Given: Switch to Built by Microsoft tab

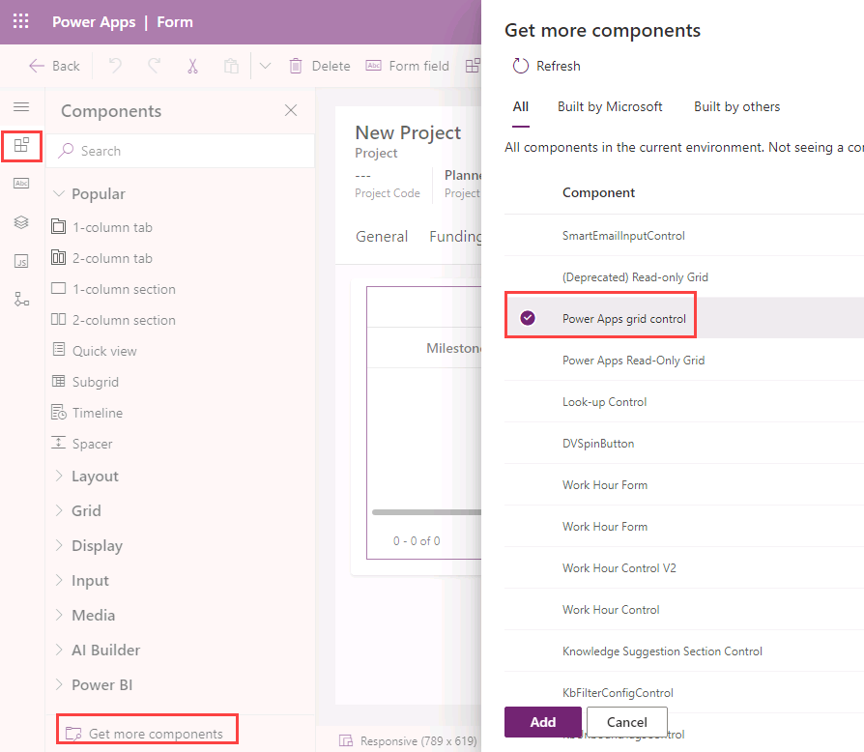Looking at the screenshot, I should [x=610, y=107].
